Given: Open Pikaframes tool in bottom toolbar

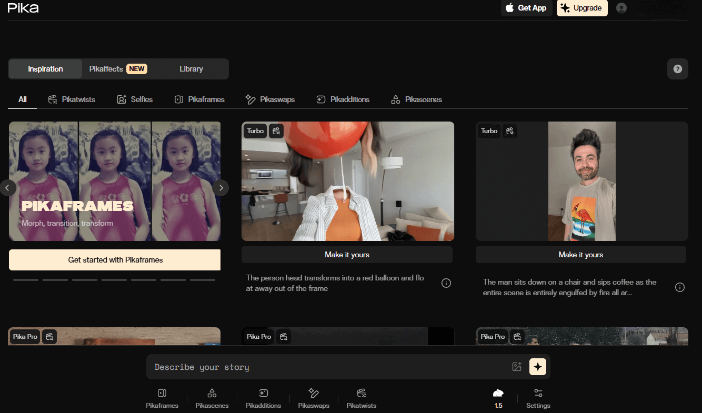Looking at the screenshot, I should click(x=162, y=398).
